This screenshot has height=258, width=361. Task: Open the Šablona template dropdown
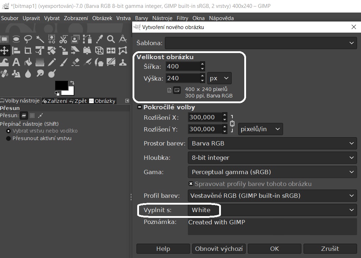tap(261, 43)
